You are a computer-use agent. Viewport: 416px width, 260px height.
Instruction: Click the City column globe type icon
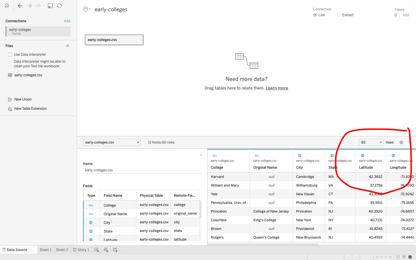tap(300, 155)
